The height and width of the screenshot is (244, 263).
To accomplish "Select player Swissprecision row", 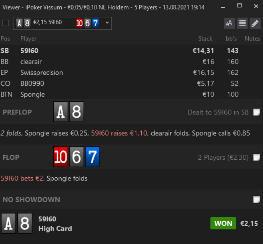I will (131, 73).
